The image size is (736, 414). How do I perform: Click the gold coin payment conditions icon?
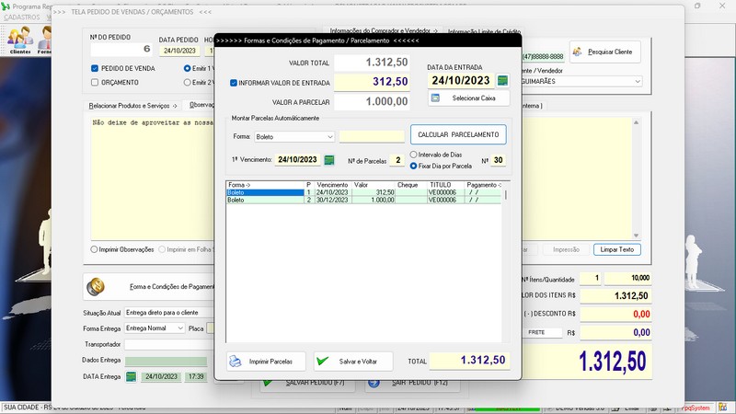point(96,287)
